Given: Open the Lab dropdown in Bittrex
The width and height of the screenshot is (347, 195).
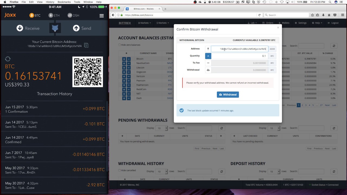Looking at the screenshot, I should coord(252,23).
